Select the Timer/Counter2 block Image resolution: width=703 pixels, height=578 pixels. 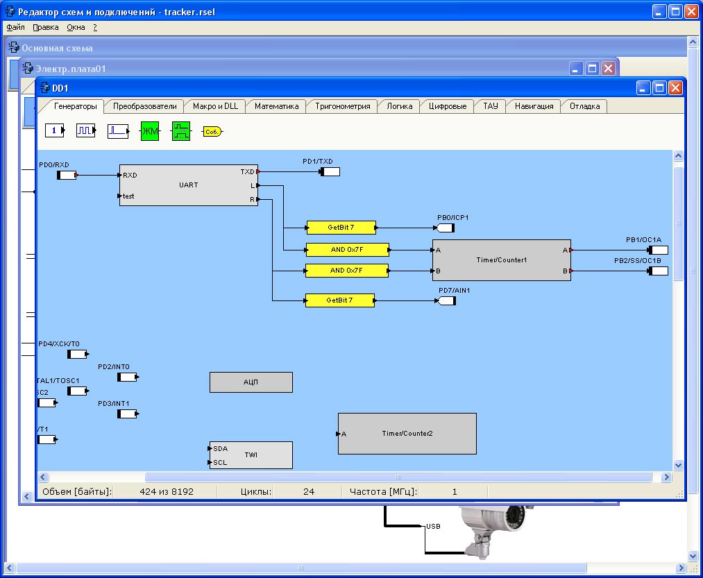pos(407,434)
